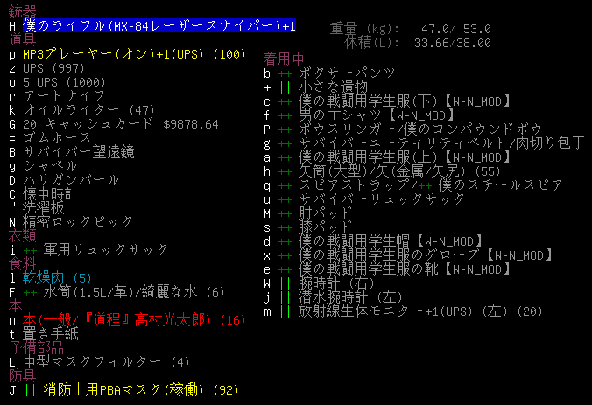Click the ++ mark beside 軍用リュックサック
Image resolution: width=592 pixels, height=405 pixels.
point(30,250)
